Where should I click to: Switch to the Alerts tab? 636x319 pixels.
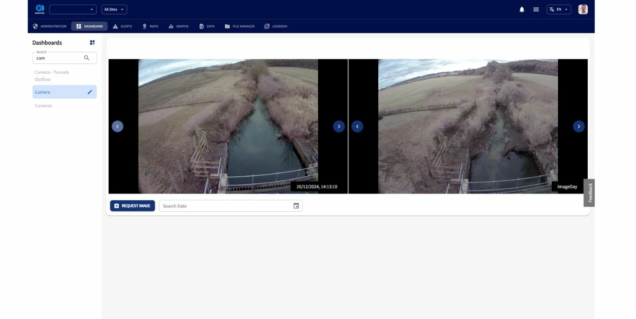click(x=122, y=26)
